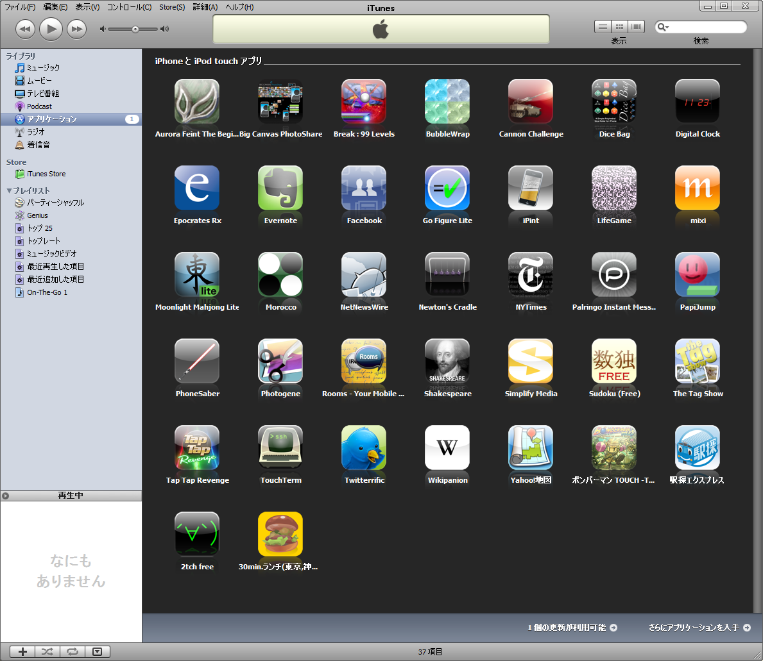Open the 編集(E) menu
Viewport: 763px width, 661px height.
(x=55, y=7)
